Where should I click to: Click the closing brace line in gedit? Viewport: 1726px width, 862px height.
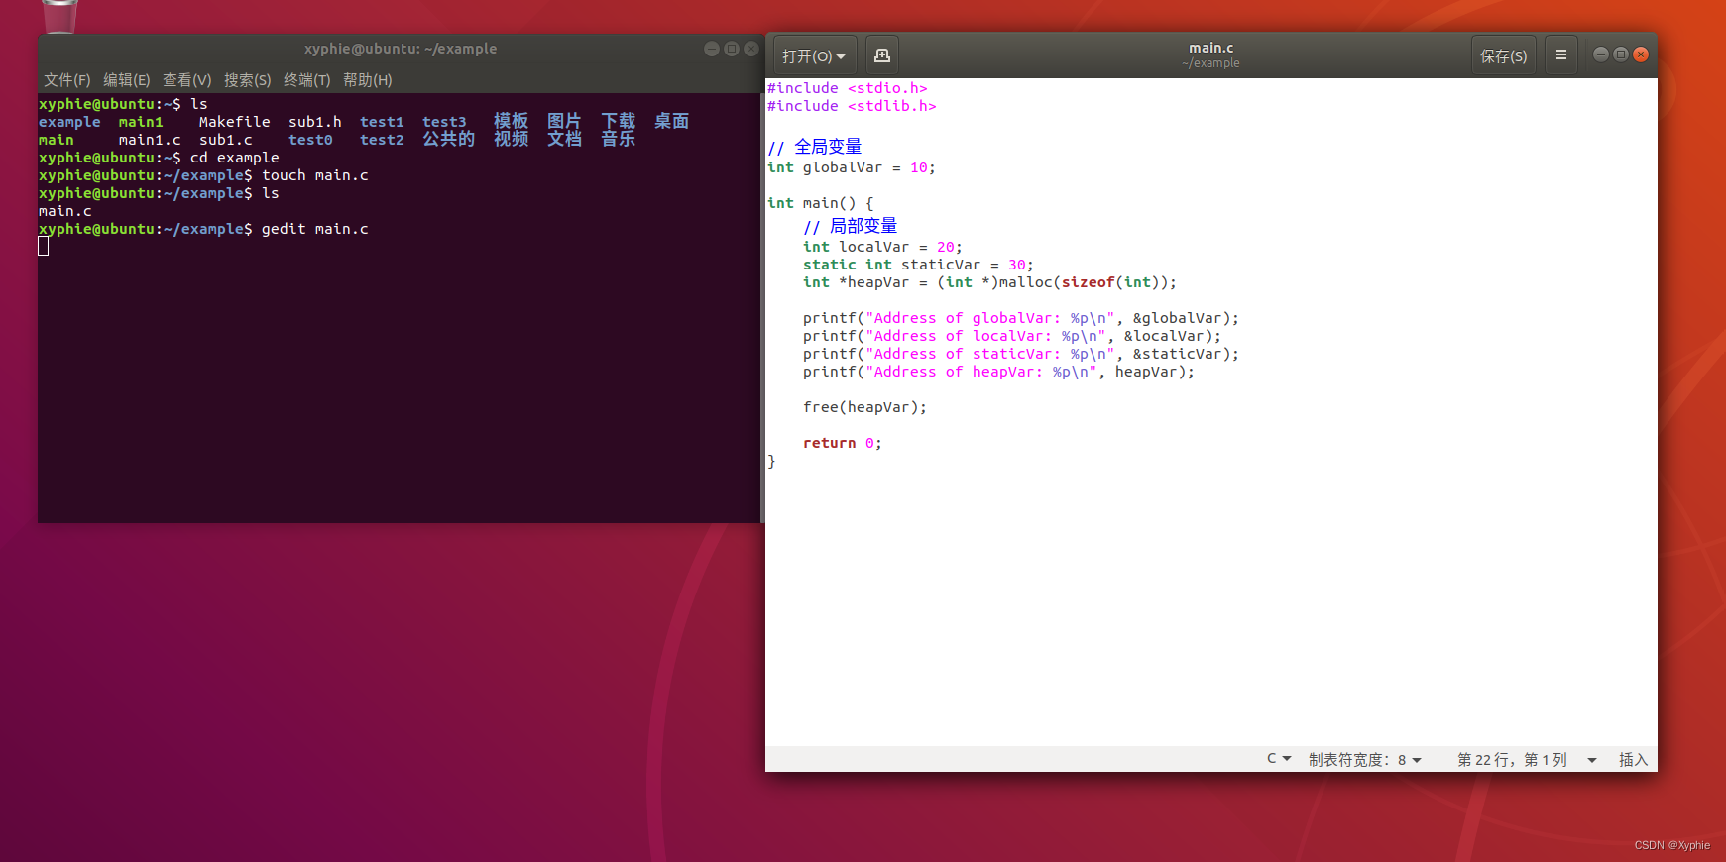coord(771,461)
